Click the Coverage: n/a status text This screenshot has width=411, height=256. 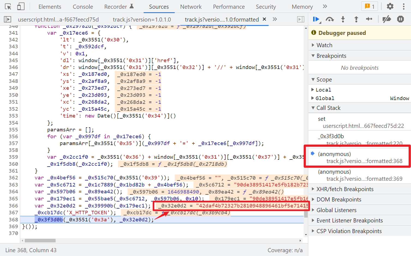pos(285,250)
